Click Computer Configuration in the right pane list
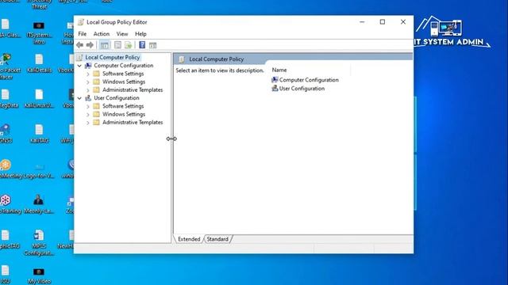This screenshot has height=285, width=508. tap(309, 80)
